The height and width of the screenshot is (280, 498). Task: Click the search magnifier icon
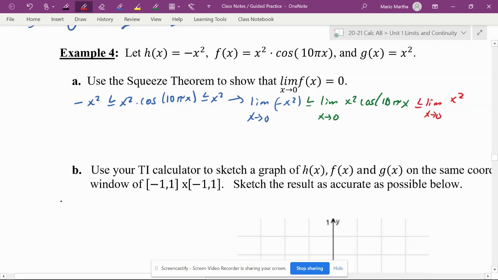click(x=364, y=7)
